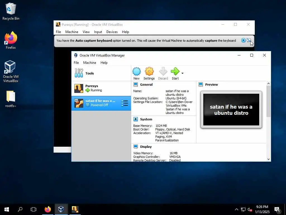Click the Display section icon
The height and width of the screenshot is (215, 286).
tap(135, 147)
